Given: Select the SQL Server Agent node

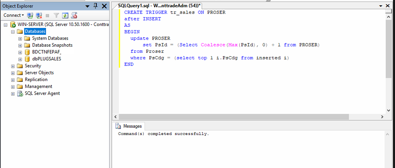Looking at the screenshot, I should [42, 93].
